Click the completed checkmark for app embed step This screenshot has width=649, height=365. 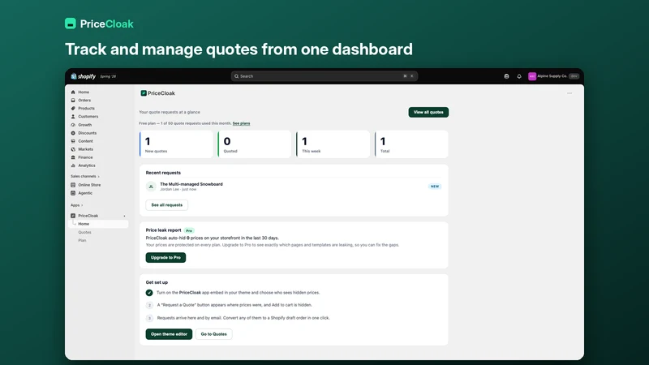click(x=149, y=293)
